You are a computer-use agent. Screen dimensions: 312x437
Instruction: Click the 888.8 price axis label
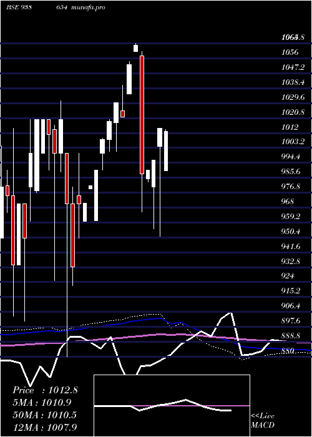tap(291, 336)
